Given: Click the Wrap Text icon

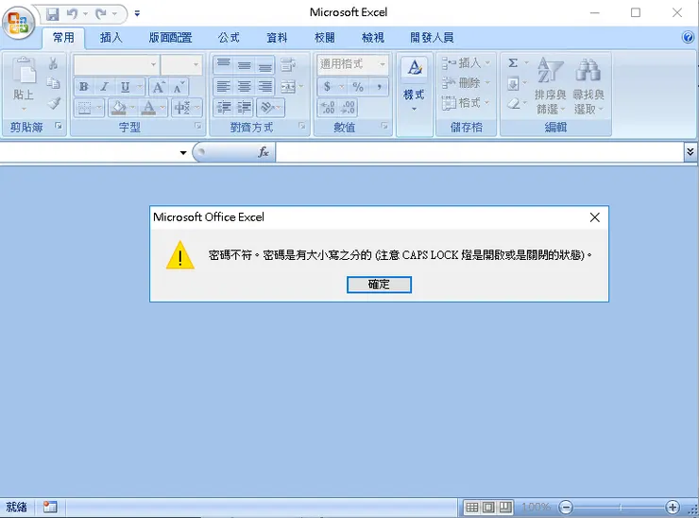Looking at the screenshot, I should [x=288, y=65].
